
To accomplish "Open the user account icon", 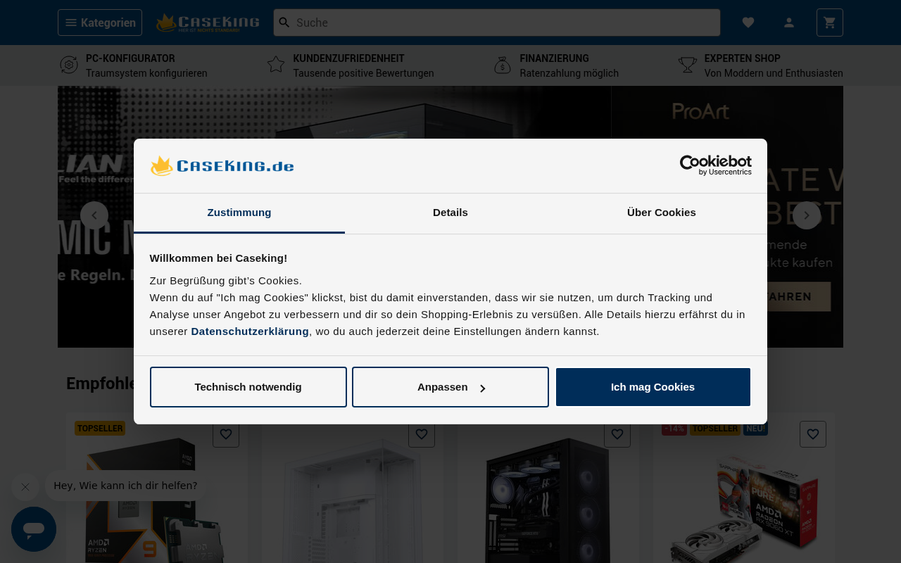I will click(789, 23).
